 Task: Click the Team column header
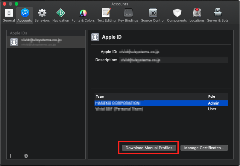click(151, 96)
